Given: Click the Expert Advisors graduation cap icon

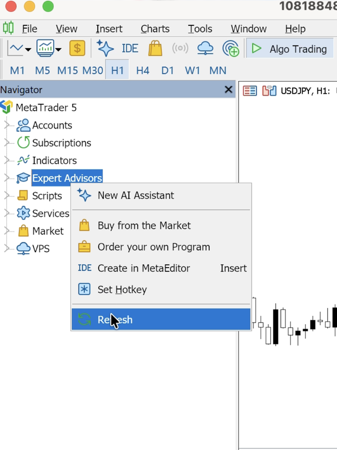Looking at the screenshot, I should tap(23, 178).
